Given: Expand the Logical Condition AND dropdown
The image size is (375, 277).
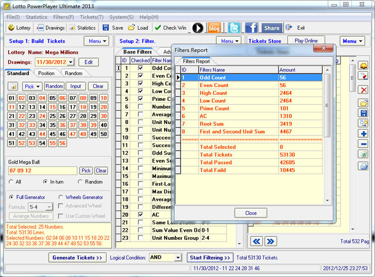Looking at the screenshot, I should point(178,258).
